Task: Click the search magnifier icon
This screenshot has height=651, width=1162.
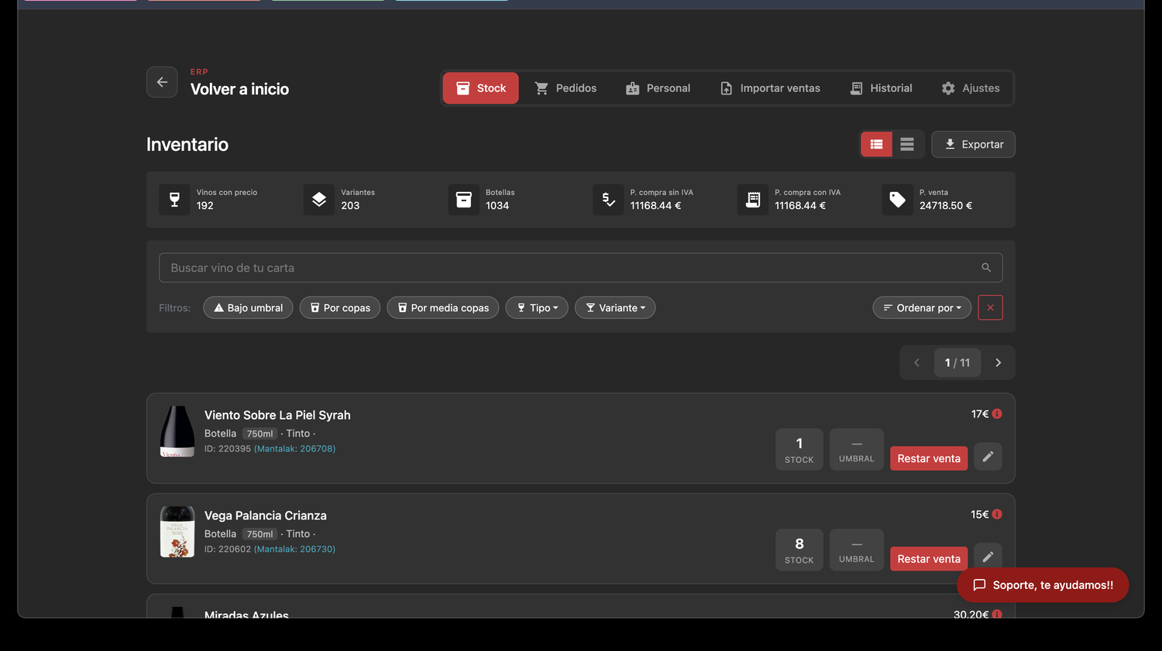Action: click(986, 268)
